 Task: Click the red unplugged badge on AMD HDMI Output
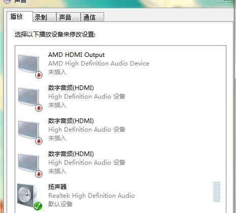tap(39, 75)
